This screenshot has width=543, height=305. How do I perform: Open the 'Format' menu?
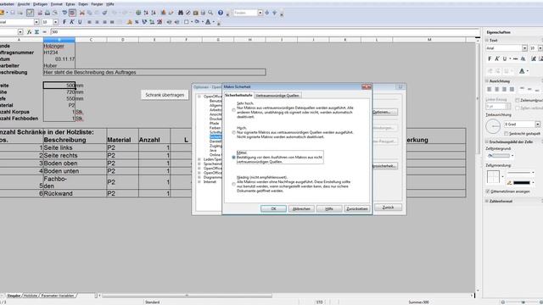coord(57,4)
